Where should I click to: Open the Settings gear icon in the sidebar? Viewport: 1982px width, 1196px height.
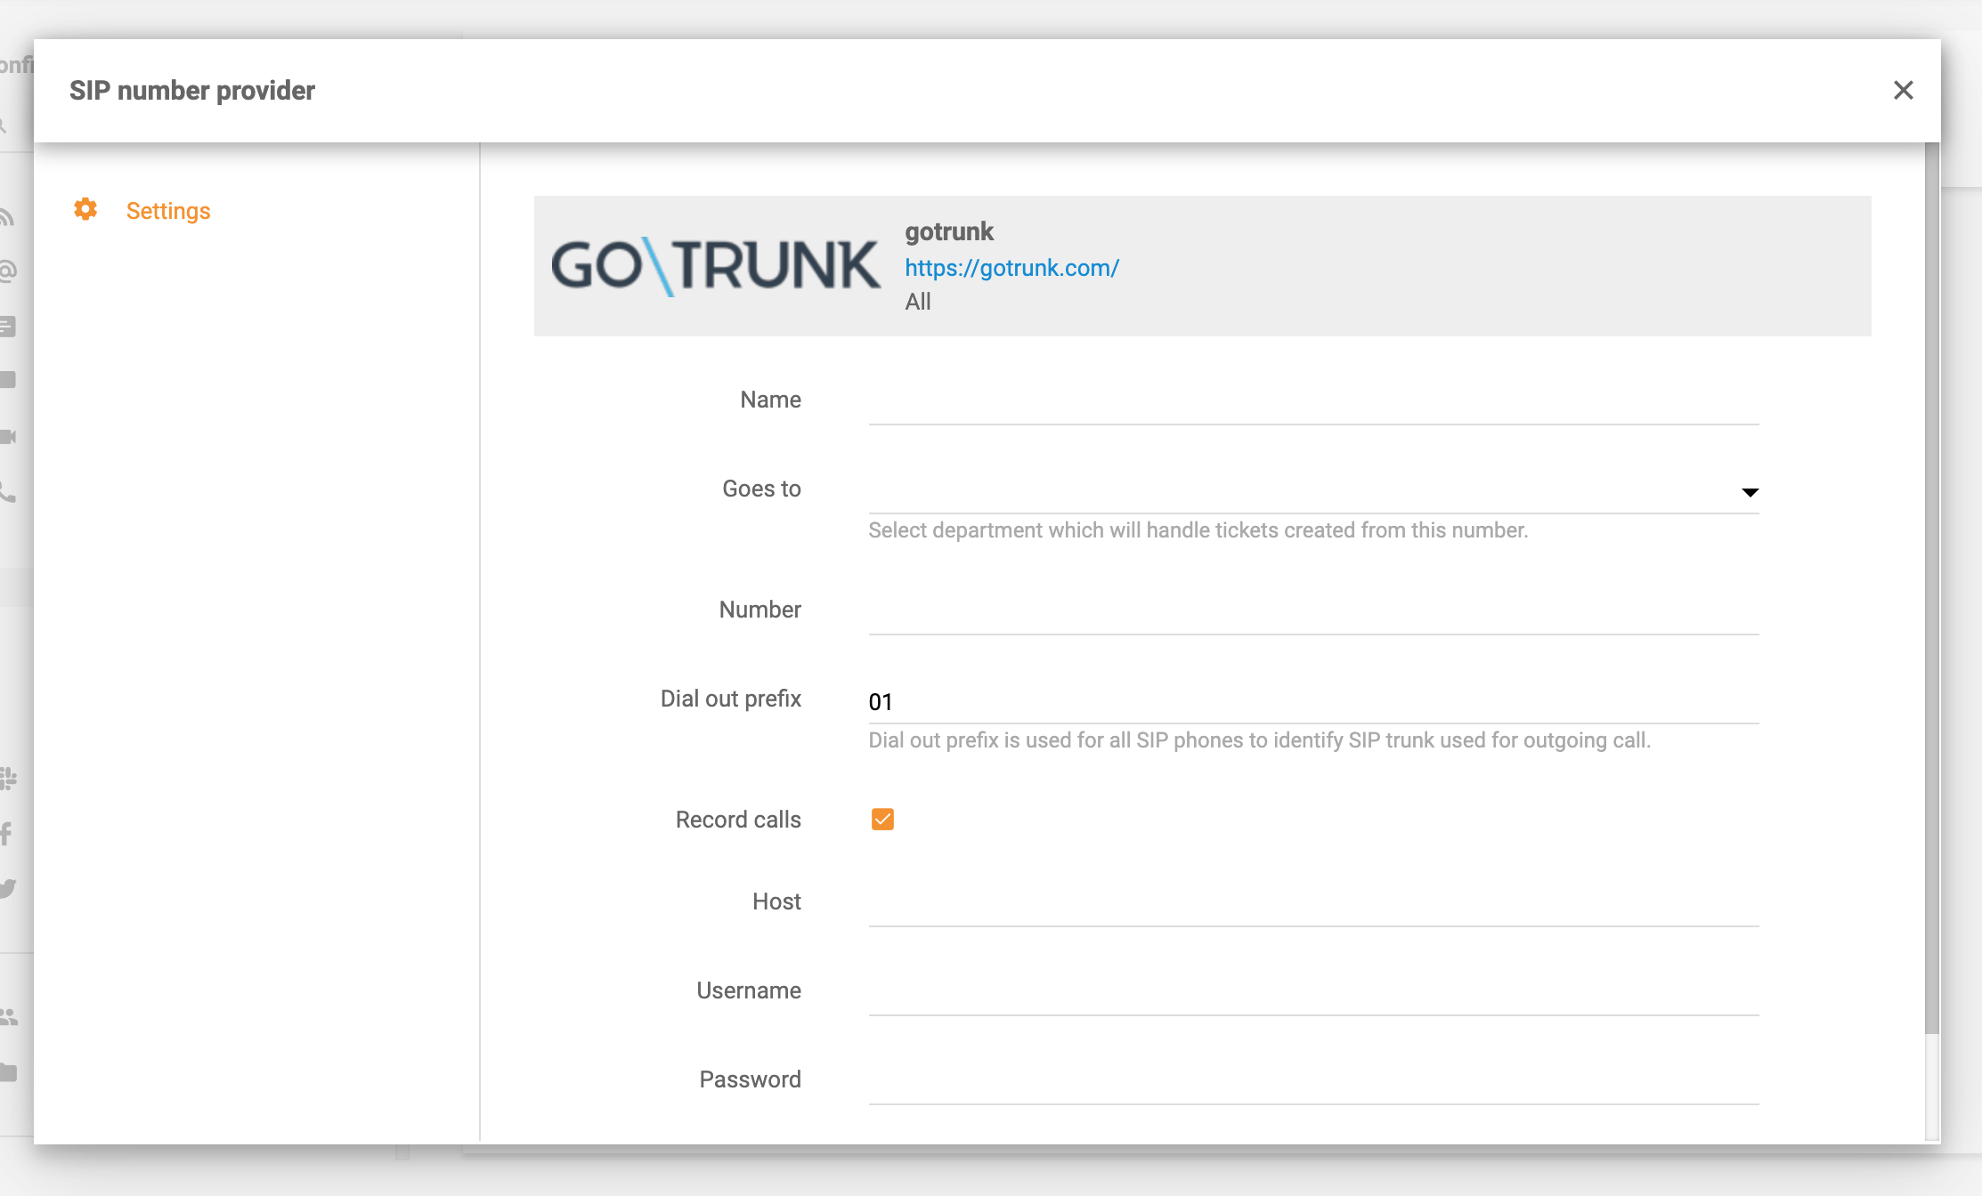pos(85,210)
